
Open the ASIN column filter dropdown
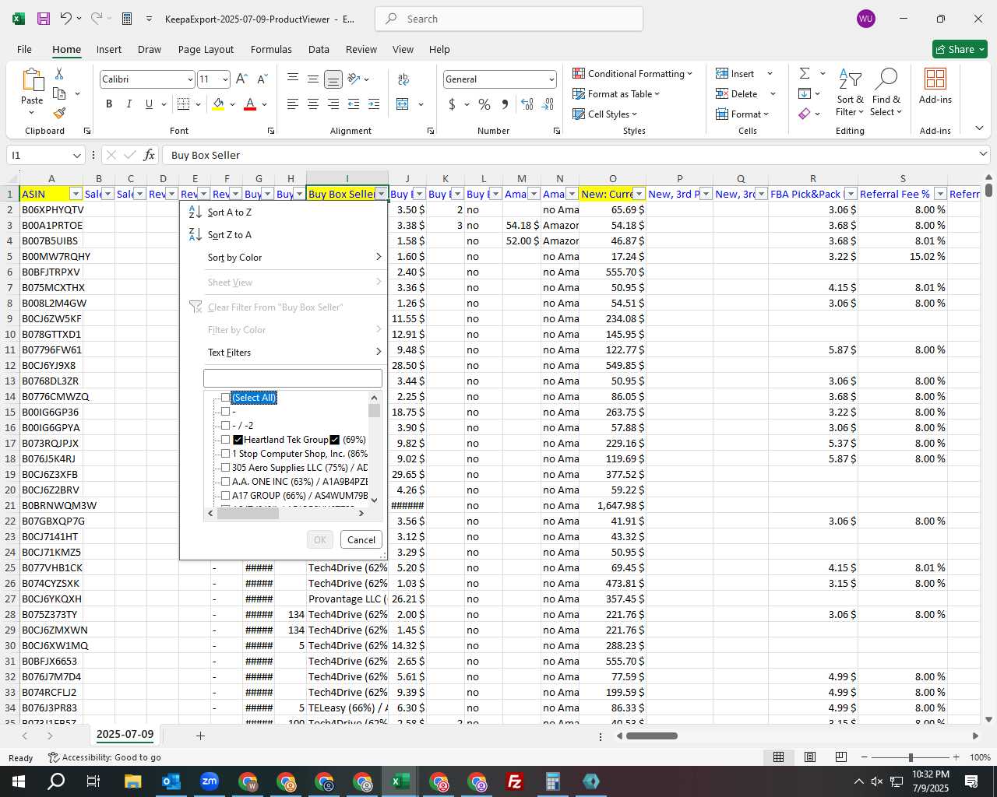(76, 194)
